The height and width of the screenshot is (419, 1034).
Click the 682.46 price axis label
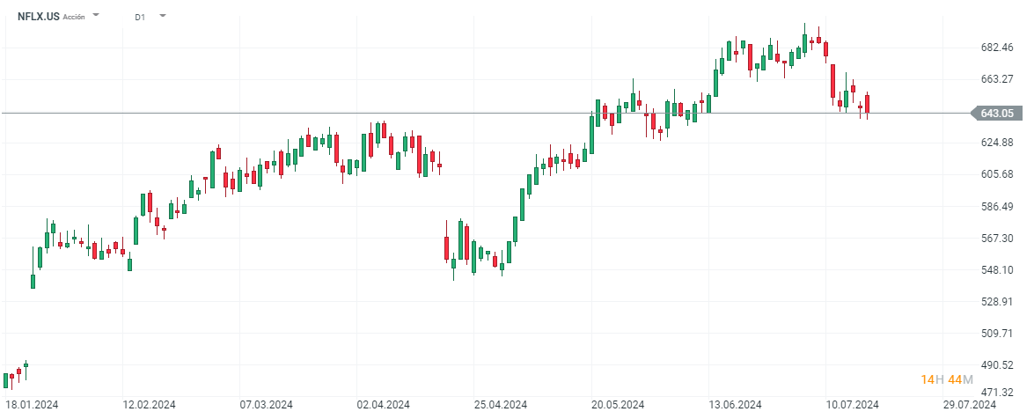(996, 47)
